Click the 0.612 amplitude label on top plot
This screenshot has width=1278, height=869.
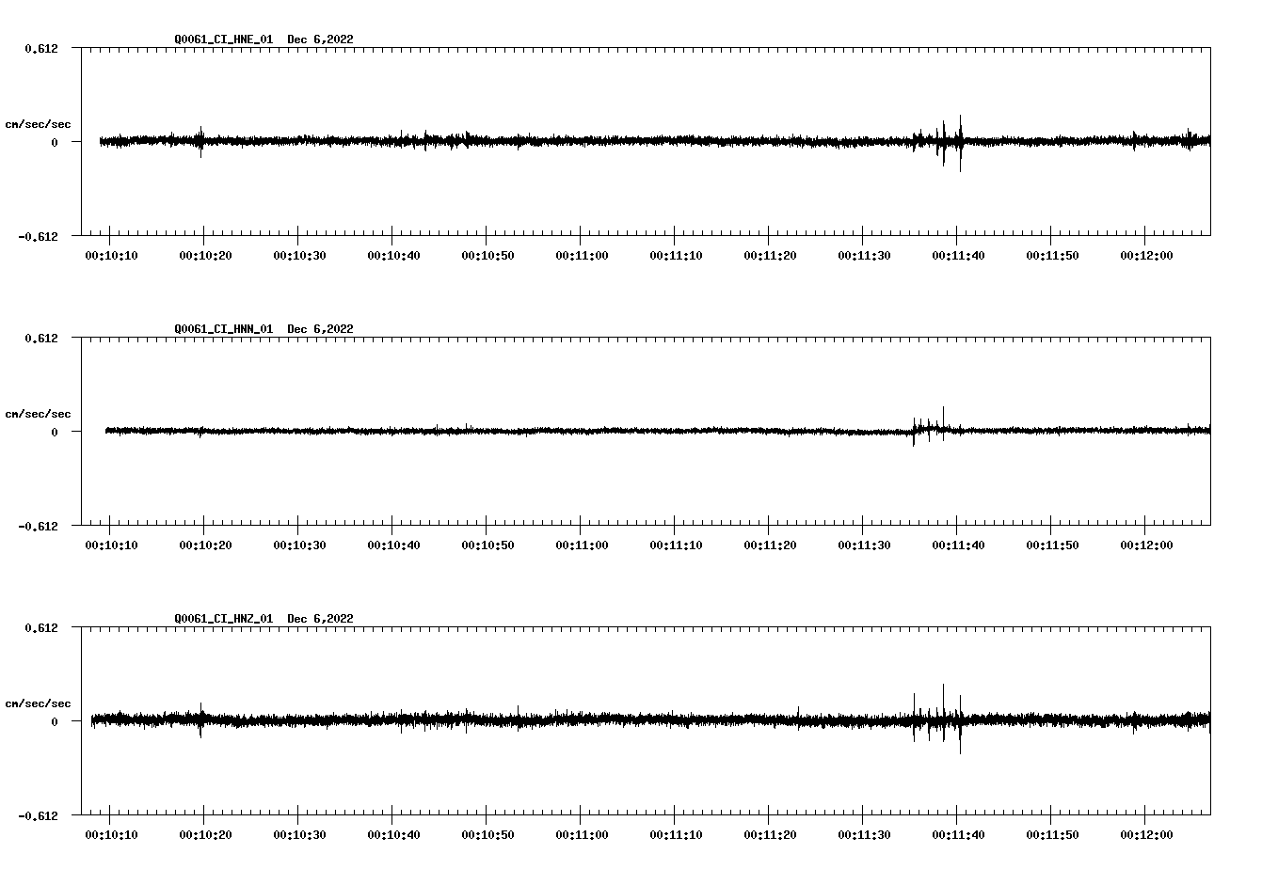click(42, 48)
